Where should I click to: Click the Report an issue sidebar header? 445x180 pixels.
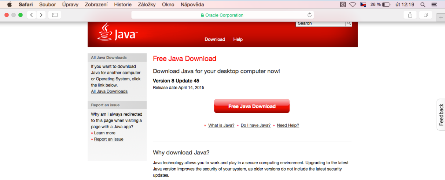117,105
